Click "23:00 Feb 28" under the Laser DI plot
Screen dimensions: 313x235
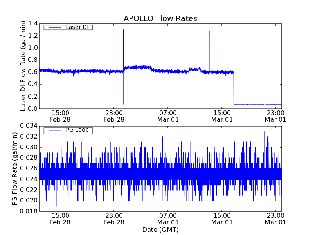pos(114,116)
